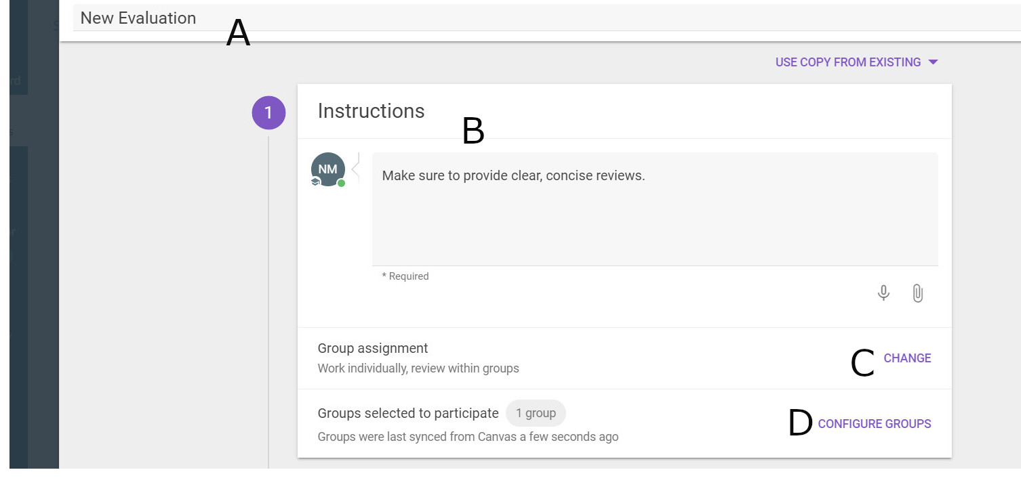Viewport: 1021px width, 491px height.
Task: Select the purple step 1 circle
Action: point(268,112)
